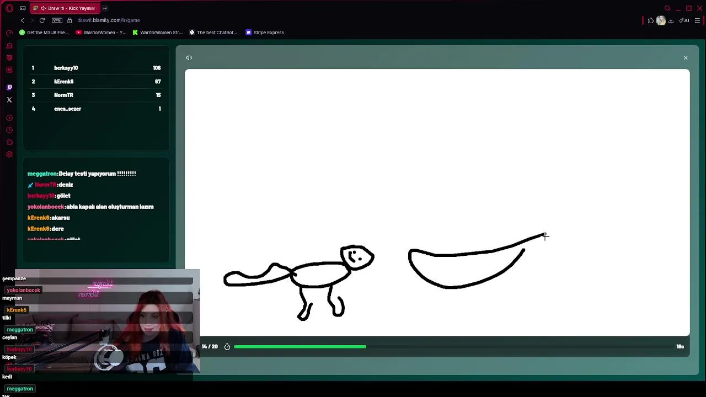Viewport: 706px width, 397px height.
Task: Click the search tabs magnifier icon
Action: [x=667, y=8]
